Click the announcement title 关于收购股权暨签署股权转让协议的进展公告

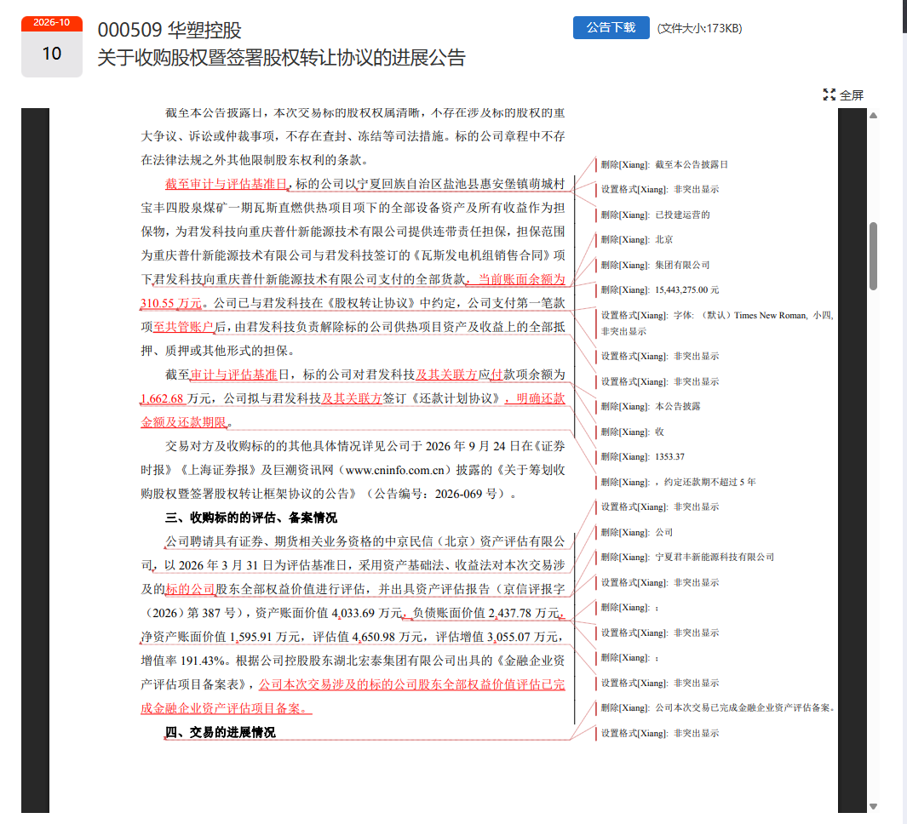(281, 58)
